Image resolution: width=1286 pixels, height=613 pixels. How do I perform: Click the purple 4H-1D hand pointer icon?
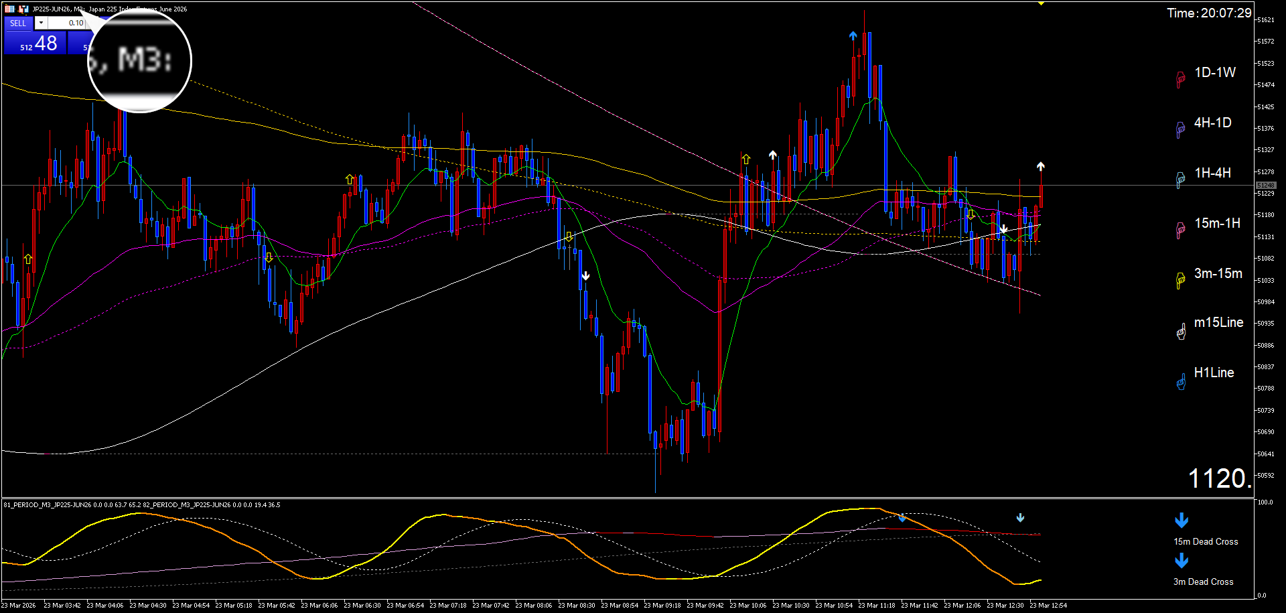[x=1181, y=129]
